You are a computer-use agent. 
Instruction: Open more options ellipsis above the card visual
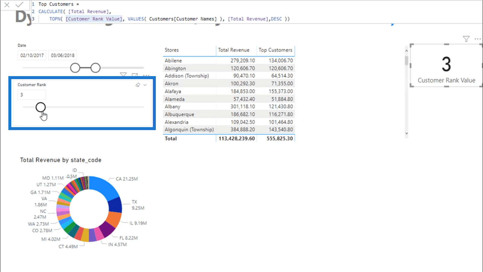(478, 39)
